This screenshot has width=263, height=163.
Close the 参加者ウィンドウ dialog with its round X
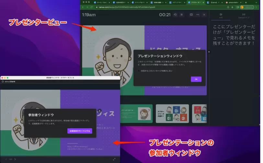click(x=99, y=111)
